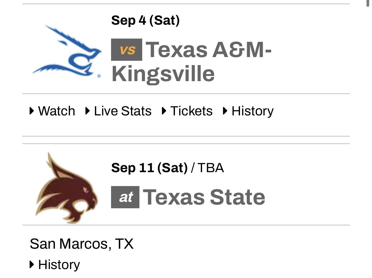Click the Texas A&M-Kingsville Javelinas logo
372x278 pixels.
(x=67, y=52)
